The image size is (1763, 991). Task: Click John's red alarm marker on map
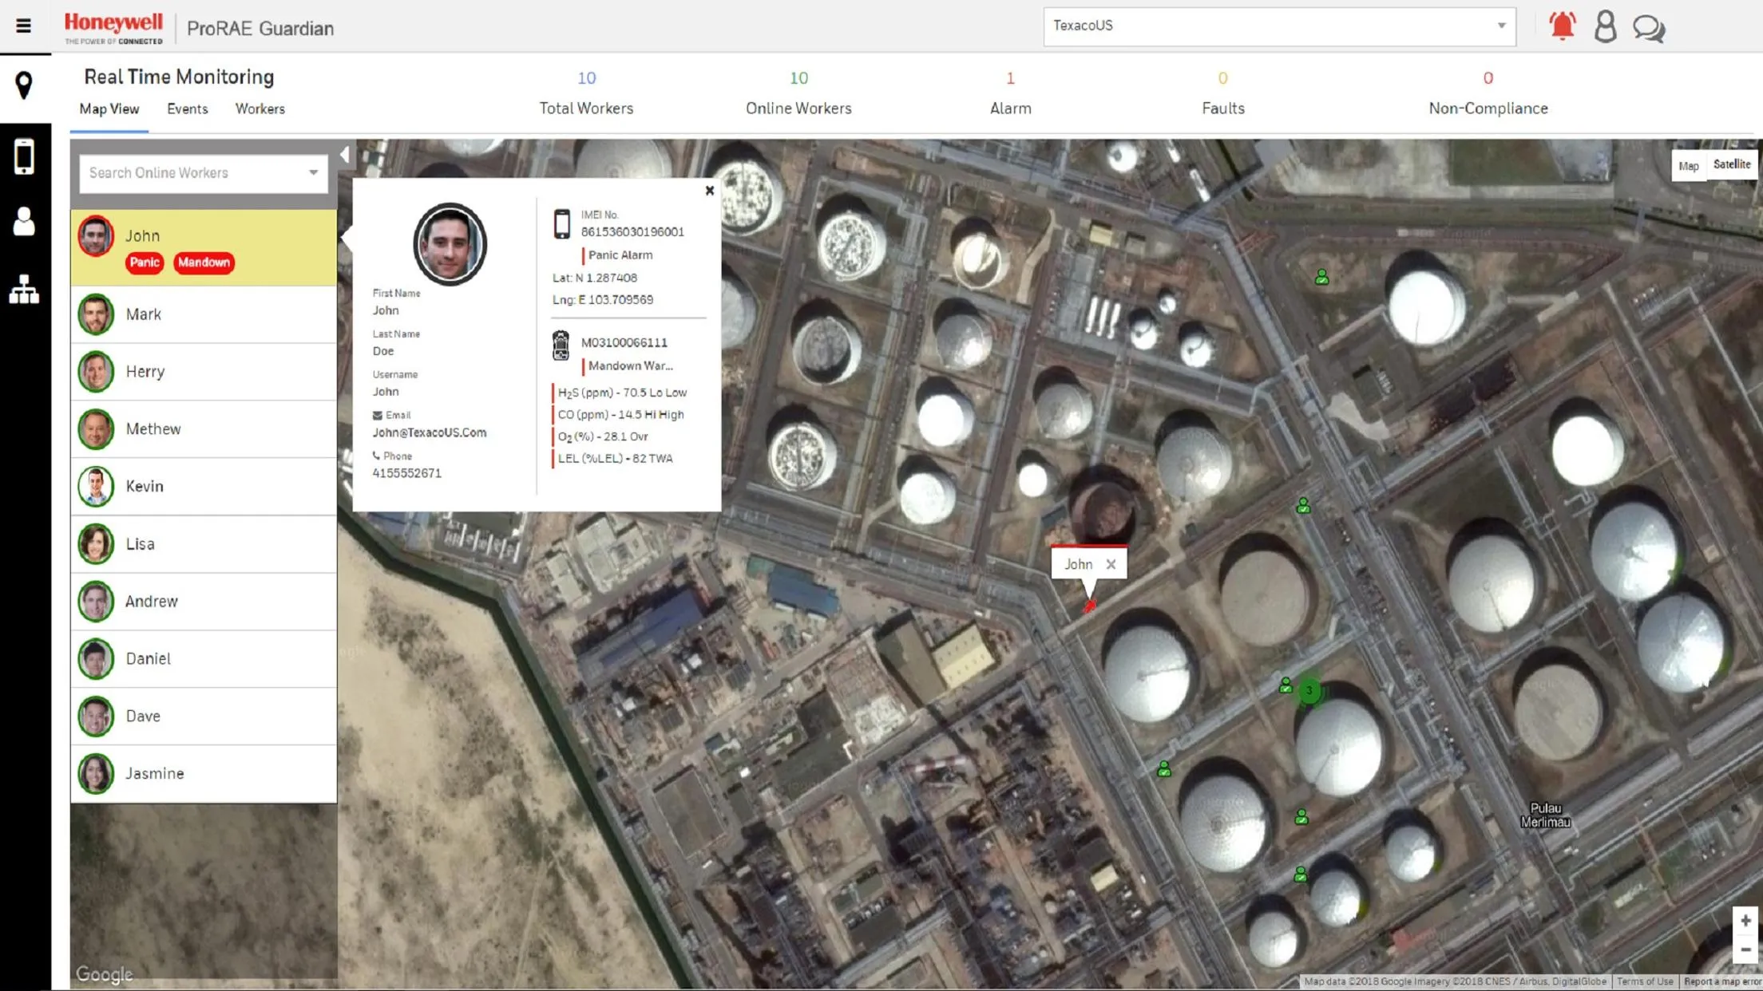pyautogui.click(x=1089, y=607)
